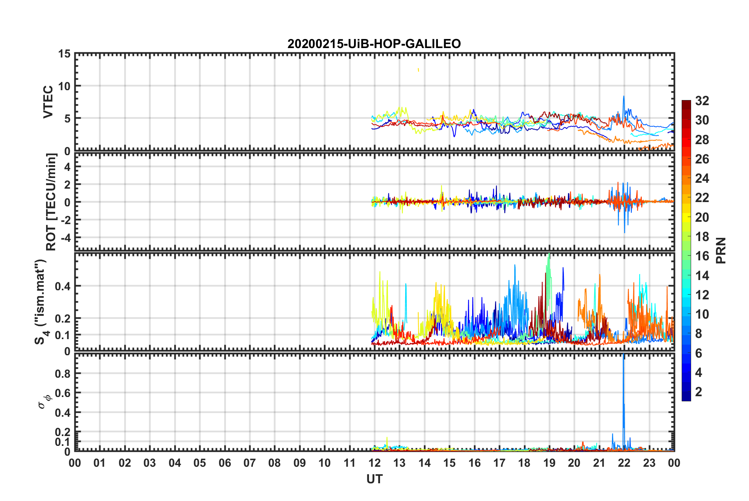Viewport: 749px width, 501px height.
Task: Click colorbar tick value 32
Action: click(702, 101)
